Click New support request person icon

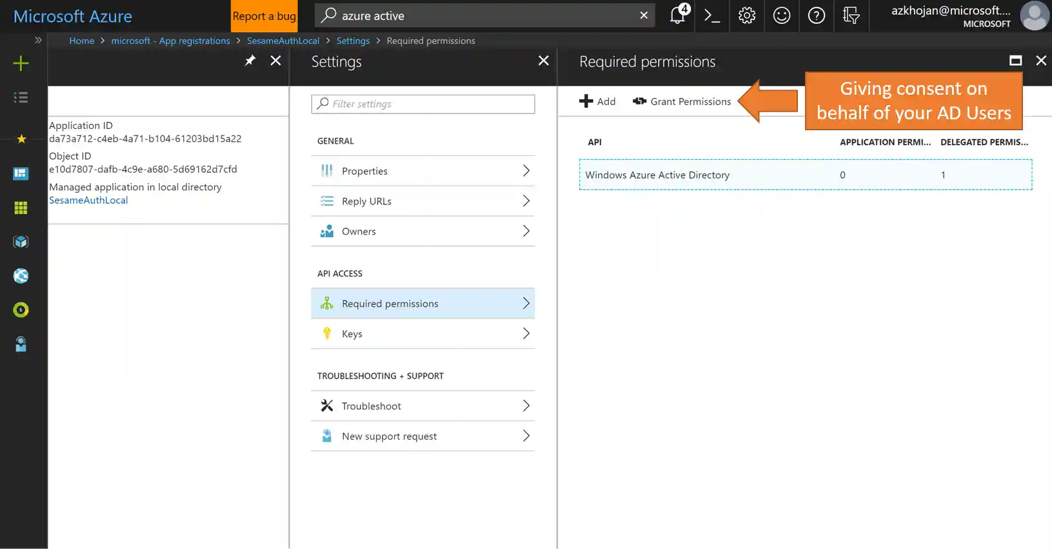tap(327, 436)
